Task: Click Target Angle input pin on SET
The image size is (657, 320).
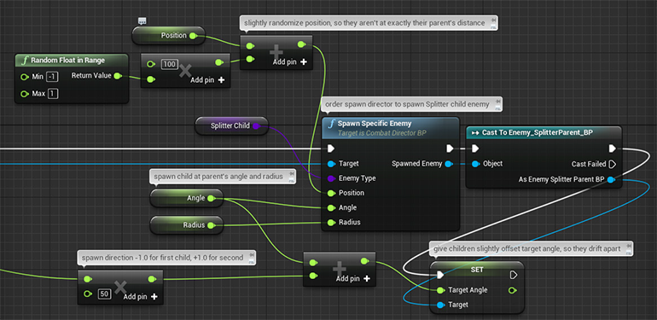Action: [x=440, y=290]
